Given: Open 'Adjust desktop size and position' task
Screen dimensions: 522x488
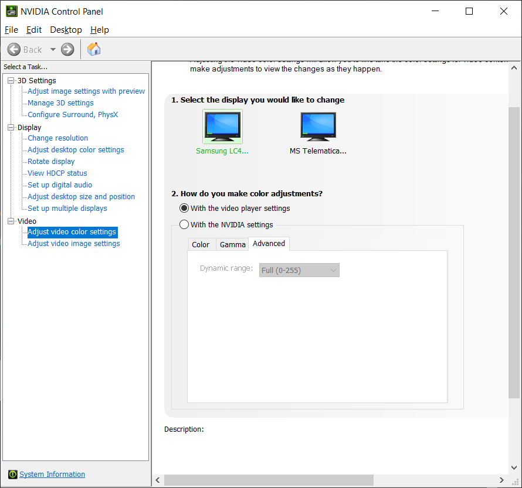Looking at the screenshot, I should (x=81, y=197).
